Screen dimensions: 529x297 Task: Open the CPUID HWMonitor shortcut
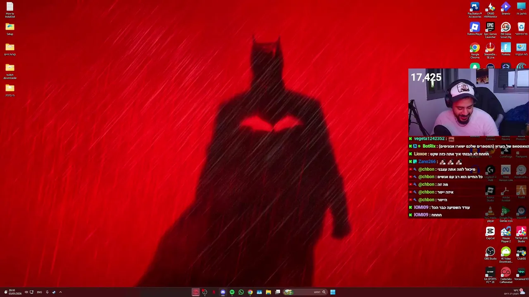click(490, 10)
